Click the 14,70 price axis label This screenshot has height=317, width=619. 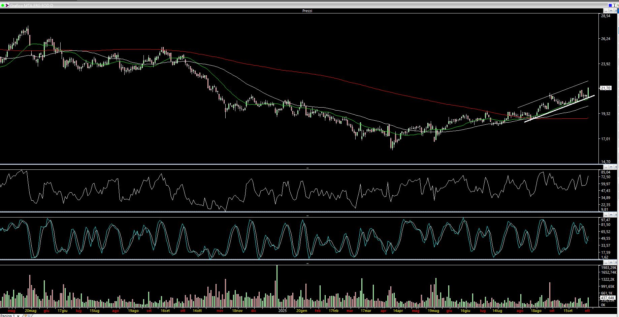point(606,162)
